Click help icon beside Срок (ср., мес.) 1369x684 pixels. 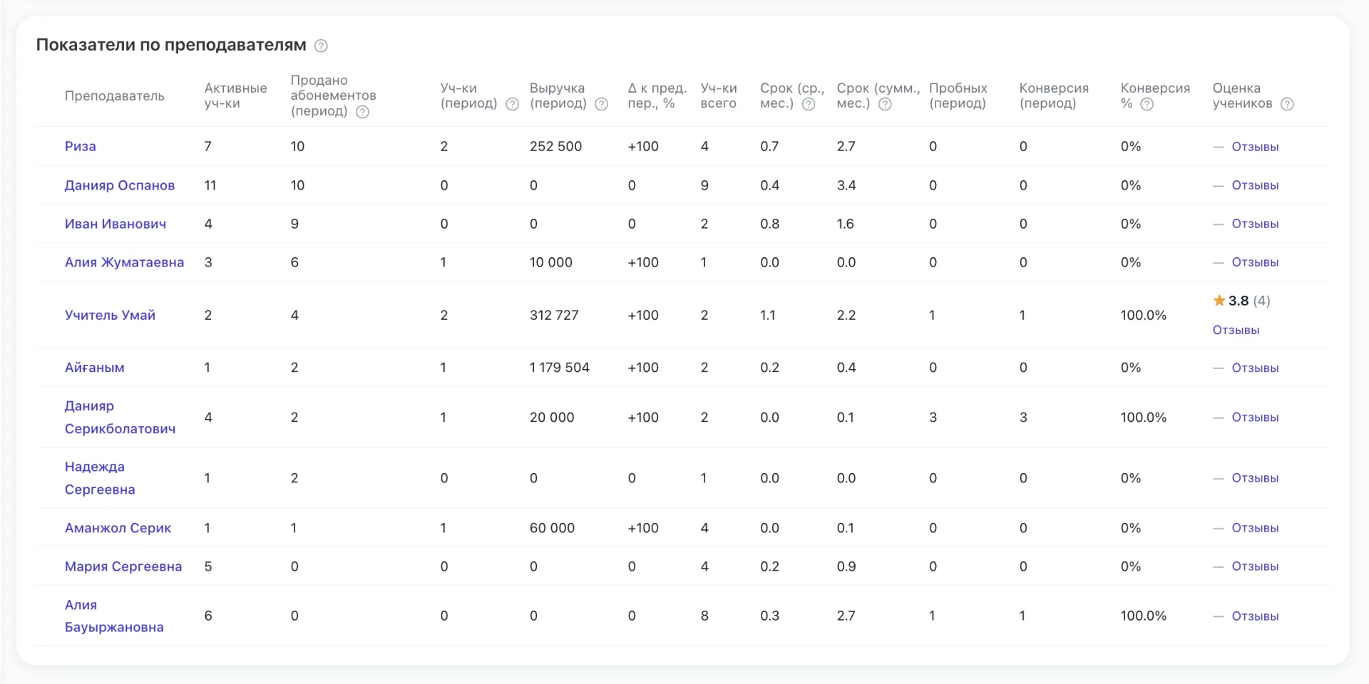click(x=808, y=104)
